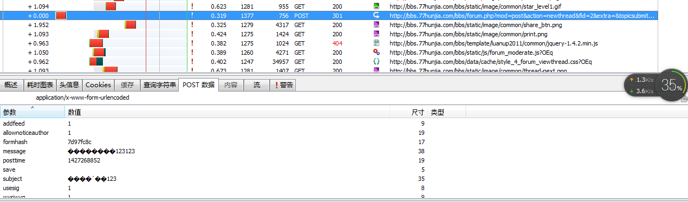Switch to the 耗时图表 time chart tab
Image resolution: width=688 pixels, height=202 pixels.
[x=40, y=85]
